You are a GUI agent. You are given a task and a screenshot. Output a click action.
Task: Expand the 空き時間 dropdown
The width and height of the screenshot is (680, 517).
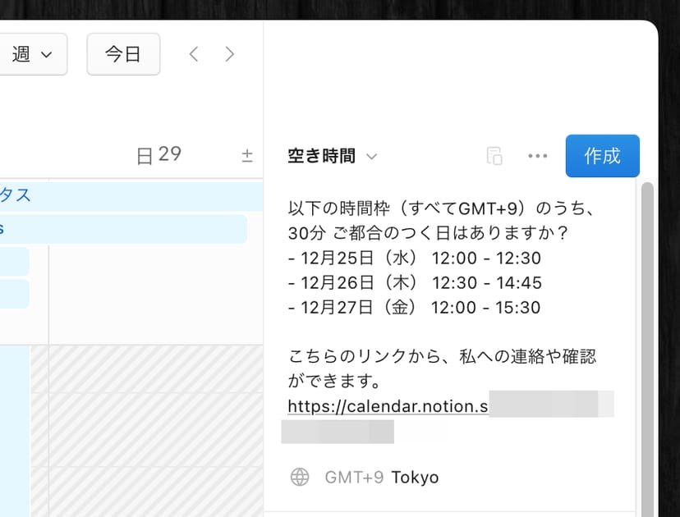tap(333, 156)
